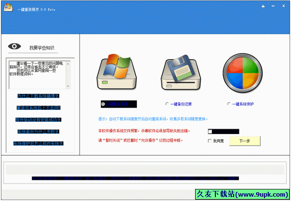The width and height of the screenshot is (291, 201).
Task: Click the highlighted notice line at the bottom
Action: [135, 178]
